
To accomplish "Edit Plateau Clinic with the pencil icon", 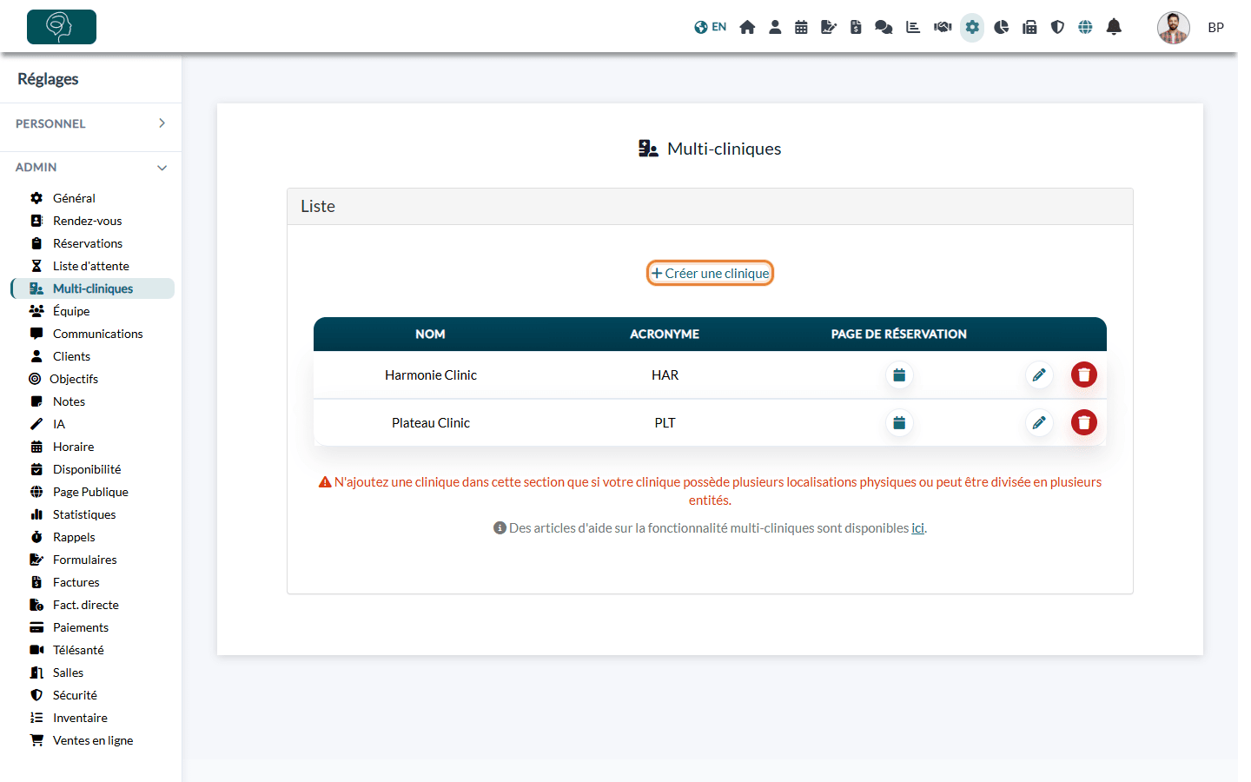I will click(x=1039, y=423).
